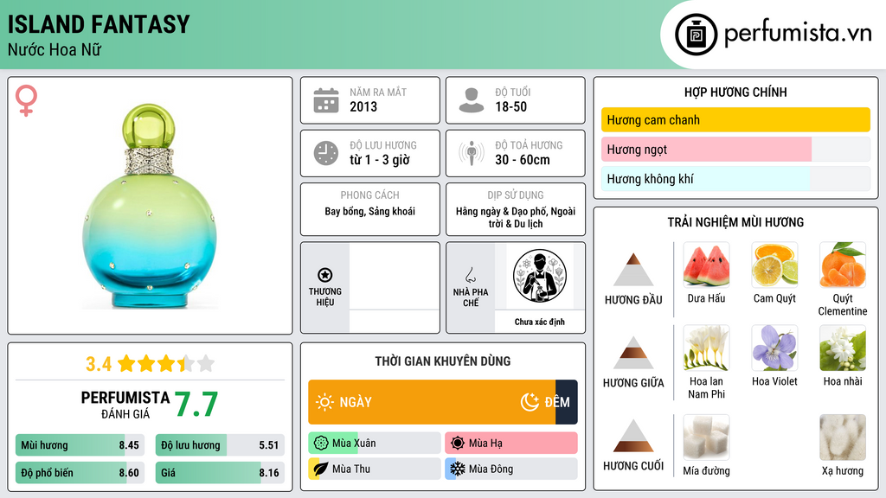Click the Hương Đầu pyramid icon

pyautogui.click(x=633, y=270)
